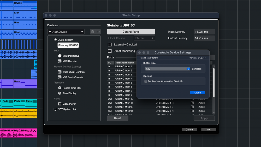
Task: Select Time Display in the Transport section
Action: click(69, 93)
